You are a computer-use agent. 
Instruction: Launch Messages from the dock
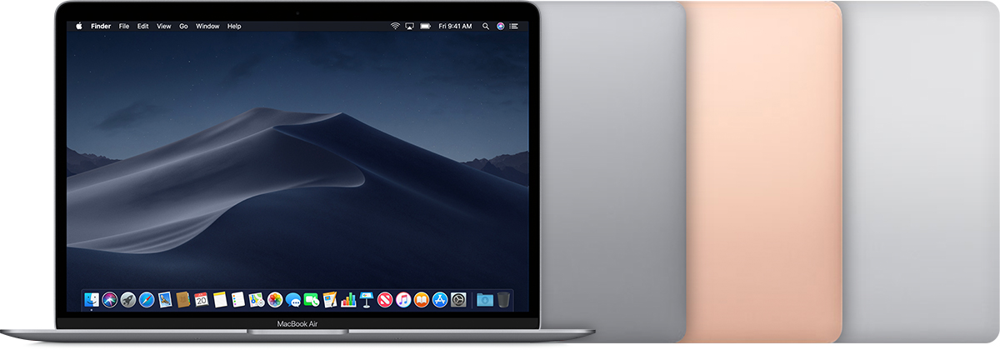click(292, 299)
